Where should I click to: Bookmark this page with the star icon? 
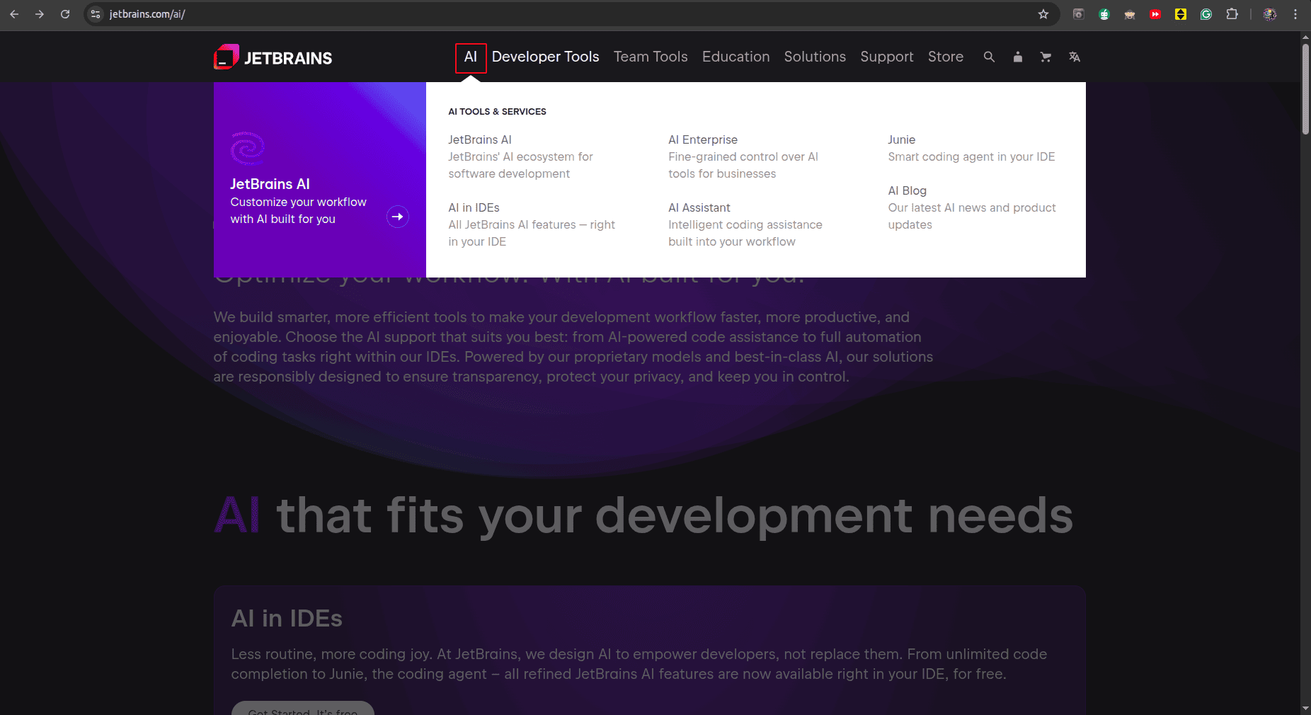pyautogui.click(x=1043, y=14)
